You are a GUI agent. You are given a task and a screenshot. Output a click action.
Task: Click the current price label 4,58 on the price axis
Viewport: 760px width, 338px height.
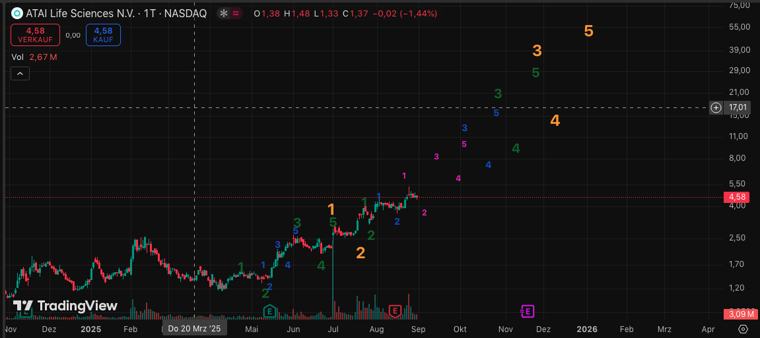click(x=737, y=197)
